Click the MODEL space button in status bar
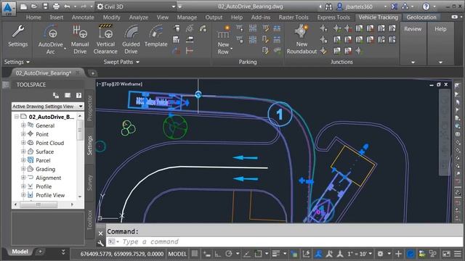The height and width of the screenshot is (261, 465). pyautogui.click(x=177, y=254)
